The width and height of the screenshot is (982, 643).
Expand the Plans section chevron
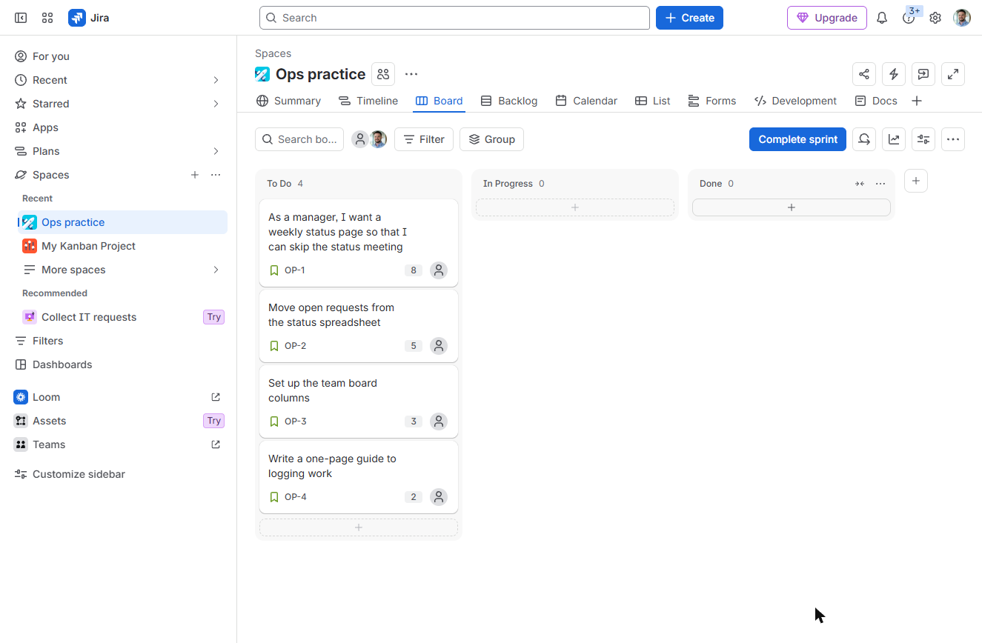click(x=216, y=151)
